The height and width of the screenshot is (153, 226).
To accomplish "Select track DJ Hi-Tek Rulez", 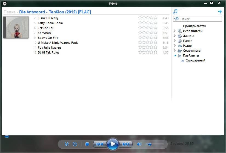I will tap(48, 52).
